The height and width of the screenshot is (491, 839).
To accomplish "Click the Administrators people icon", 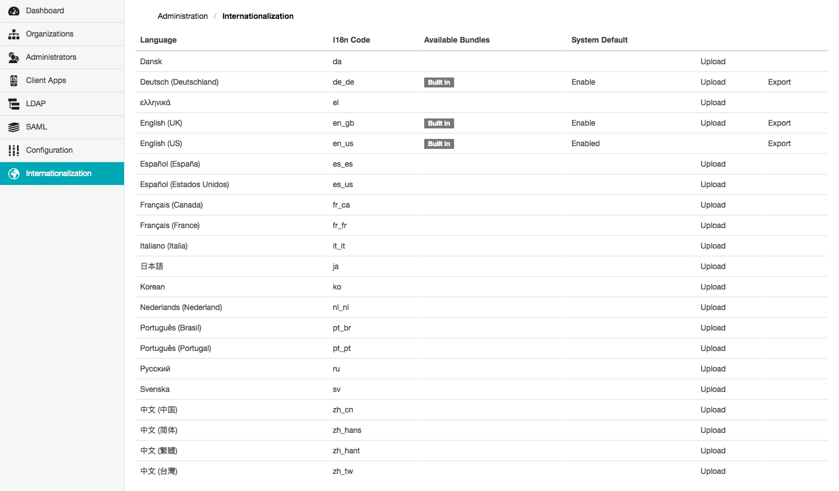I will coord(14,58).
